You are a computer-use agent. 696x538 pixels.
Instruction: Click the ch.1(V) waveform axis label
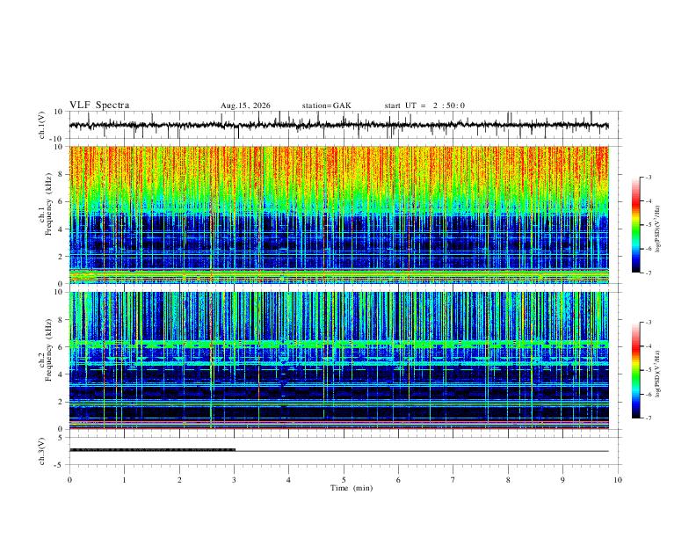tap(42, 125)
